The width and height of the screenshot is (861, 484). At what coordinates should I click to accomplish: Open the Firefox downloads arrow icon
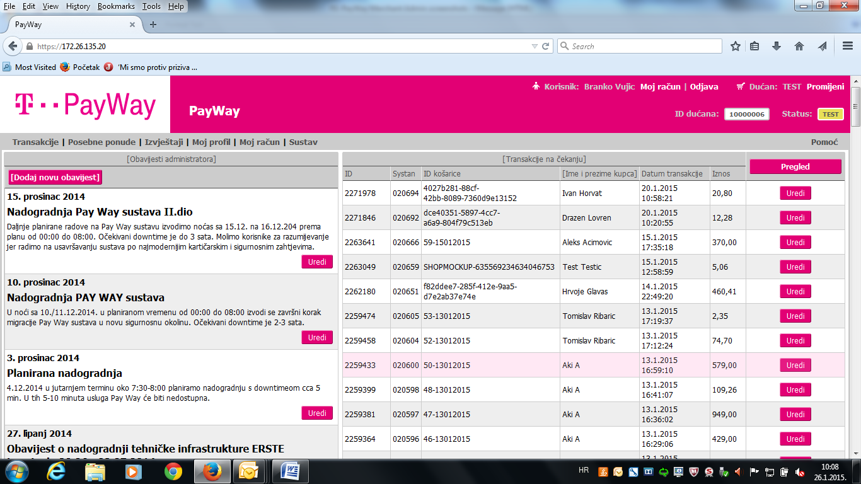[777, 46]
